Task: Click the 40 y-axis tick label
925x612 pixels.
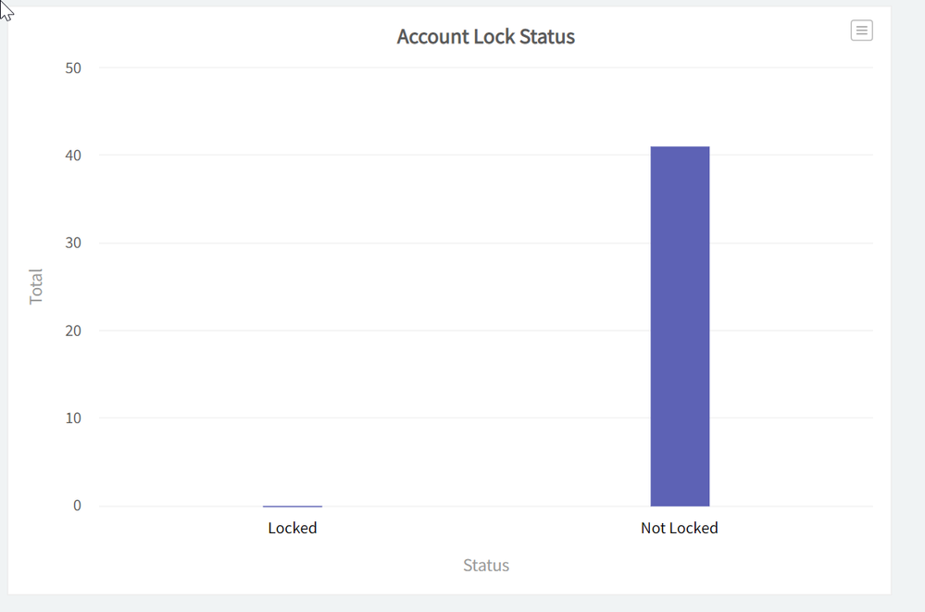Action: coord(71,156)
